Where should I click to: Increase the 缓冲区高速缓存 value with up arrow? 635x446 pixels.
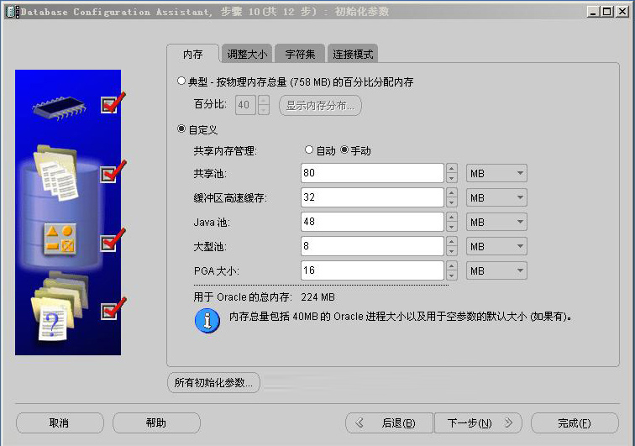(452, 193)
